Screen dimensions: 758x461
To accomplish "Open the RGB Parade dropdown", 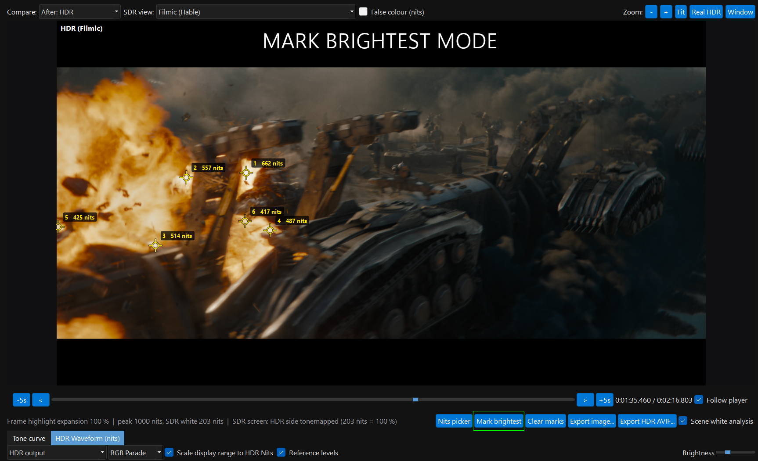I will pyautogui.click(x=135, y=453).
